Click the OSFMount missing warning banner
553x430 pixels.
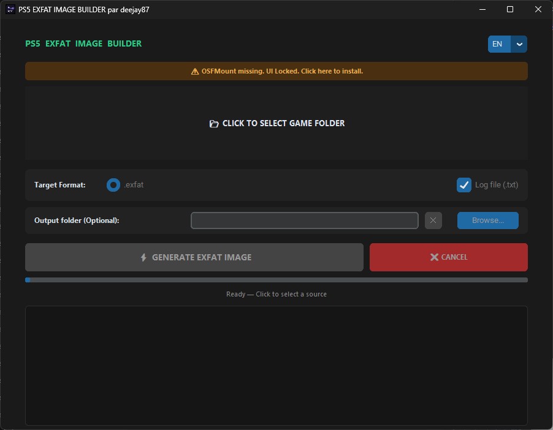point(276,71)
